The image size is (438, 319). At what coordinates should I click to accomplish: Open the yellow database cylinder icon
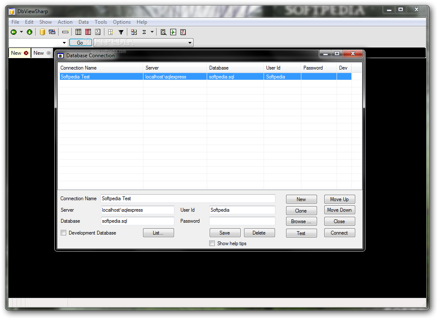42,32
